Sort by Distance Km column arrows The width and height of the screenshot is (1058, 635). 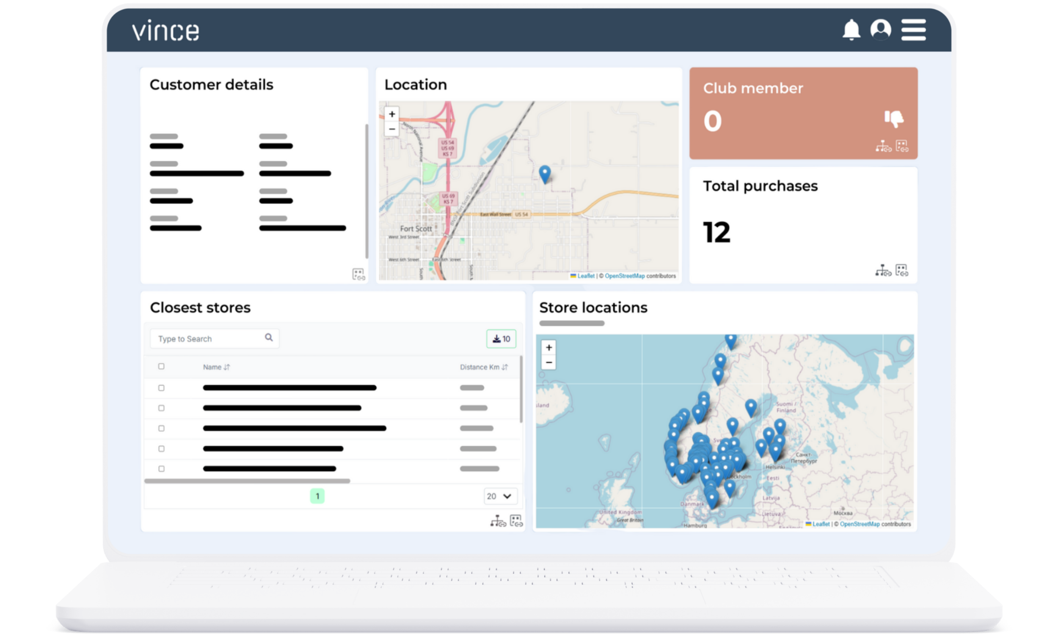[x=505, y=367]
